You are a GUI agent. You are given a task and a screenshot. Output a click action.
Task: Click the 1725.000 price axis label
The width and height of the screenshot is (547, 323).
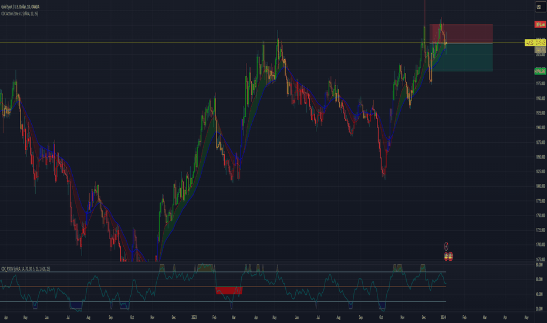[541, 230]
